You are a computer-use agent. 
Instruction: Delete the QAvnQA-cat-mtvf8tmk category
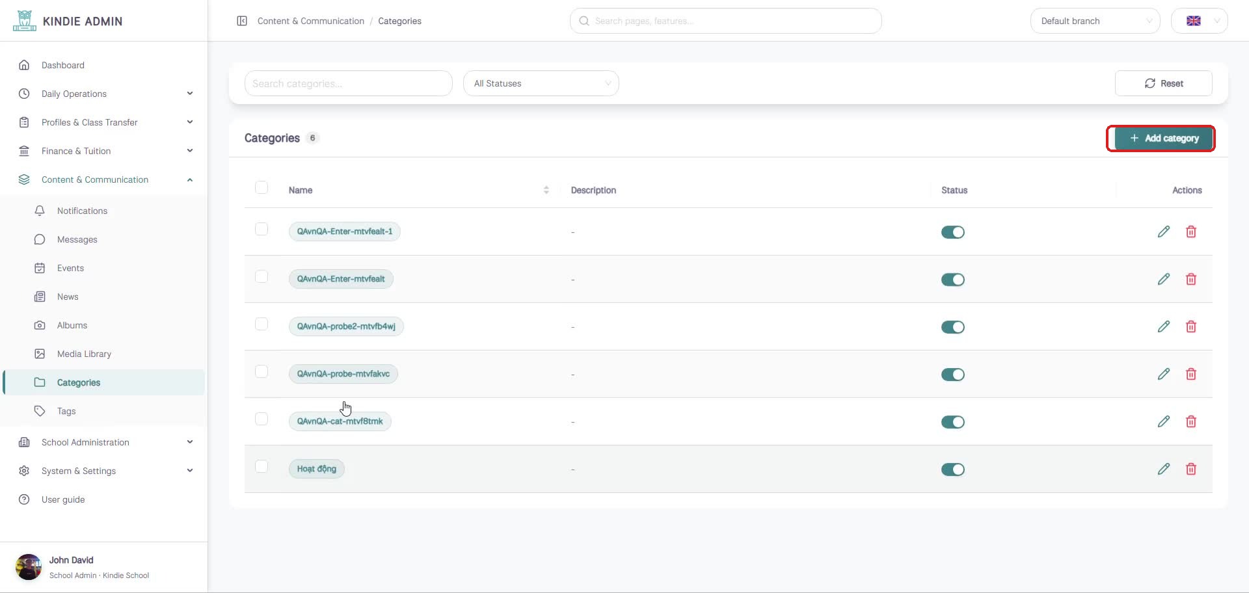(x=1191, y=421)
